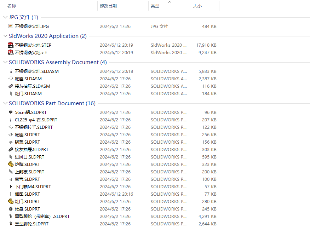The height and width of the screenshot is (236, 310).
Task: Click the 不锈钢柴火灶.JPG file icon
Action: click(x=11, y=26)
